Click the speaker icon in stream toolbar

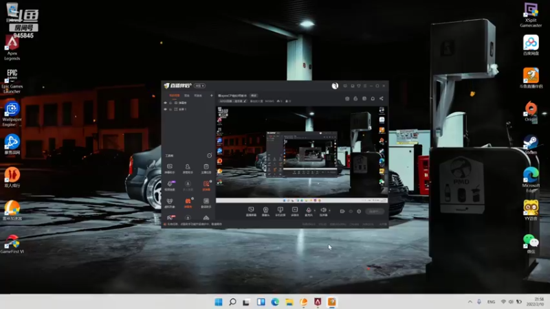323,211
